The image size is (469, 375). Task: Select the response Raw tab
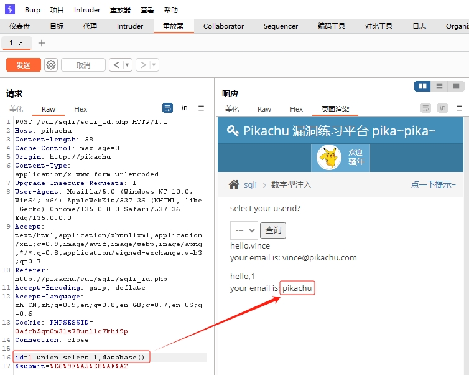tap(264, 109)
